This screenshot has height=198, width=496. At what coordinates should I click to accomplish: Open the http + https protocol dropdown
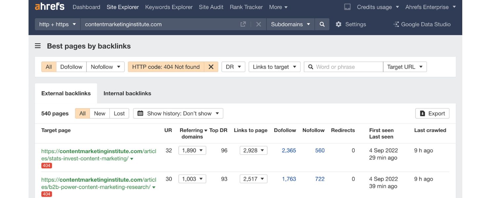[58, 24]
